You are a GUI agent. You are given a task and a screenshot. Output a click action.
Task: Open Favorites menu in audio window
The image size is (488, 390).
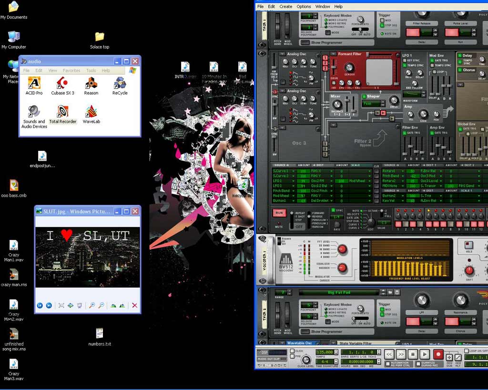(x=71, y=70)
